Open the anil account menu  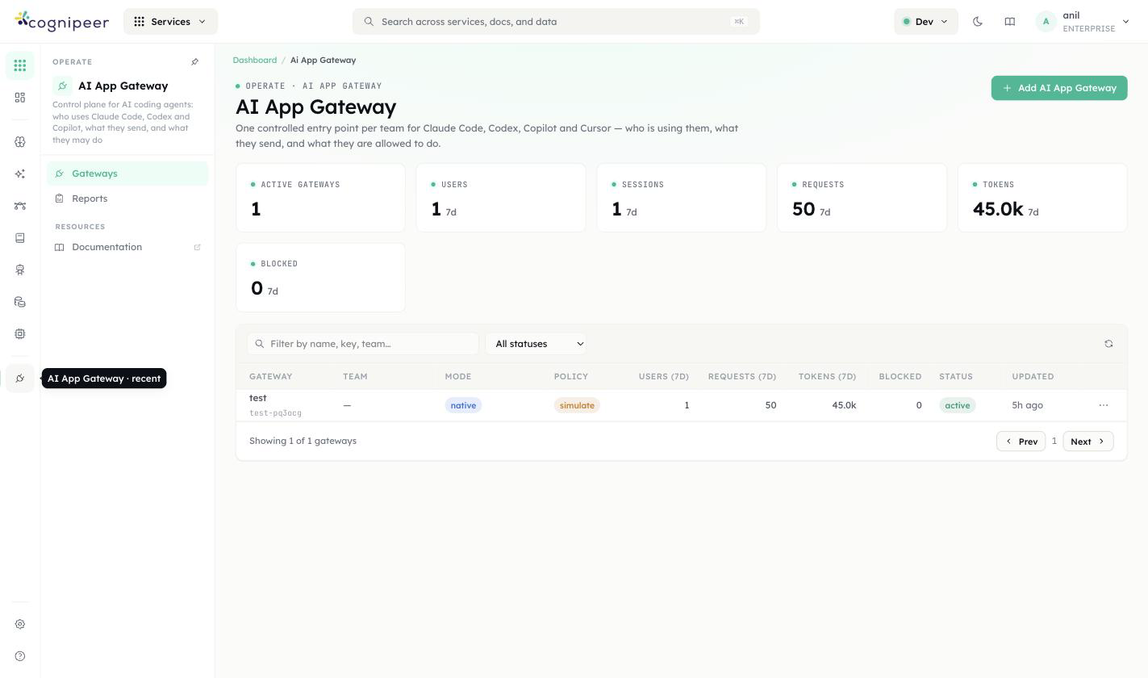pos(1083,22)
